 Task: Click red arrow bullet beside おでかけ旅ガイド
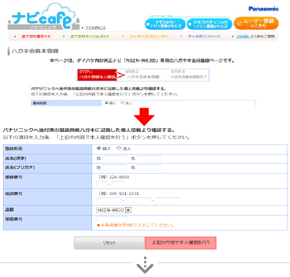click(x=15, y=36)
